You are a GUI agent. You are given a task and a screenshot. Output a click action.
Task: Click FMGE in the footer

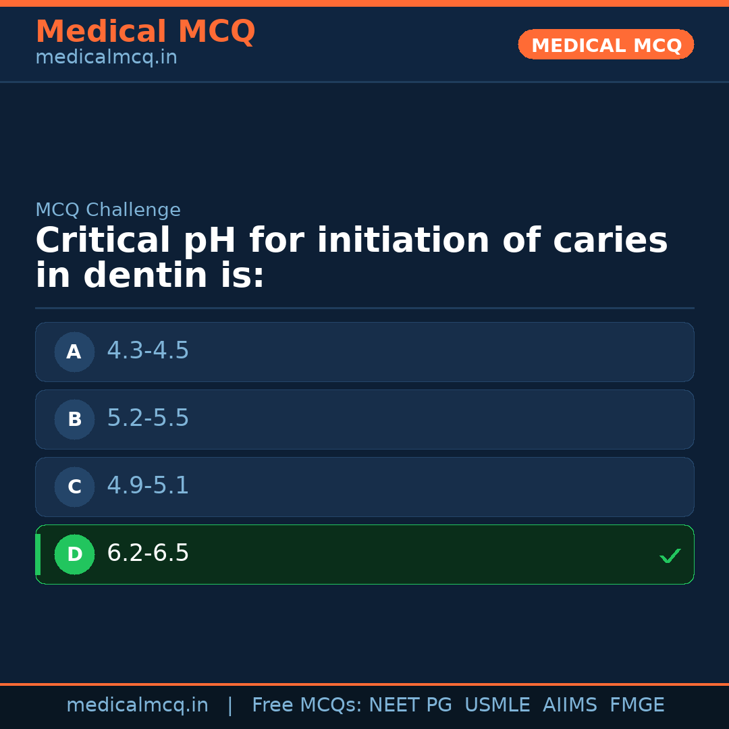coord(637,705)
